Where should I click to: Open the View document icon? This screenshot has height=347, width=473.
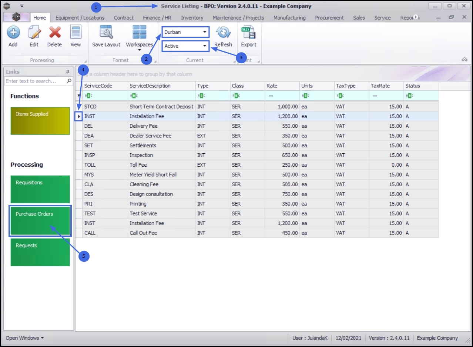coord(76,33)
